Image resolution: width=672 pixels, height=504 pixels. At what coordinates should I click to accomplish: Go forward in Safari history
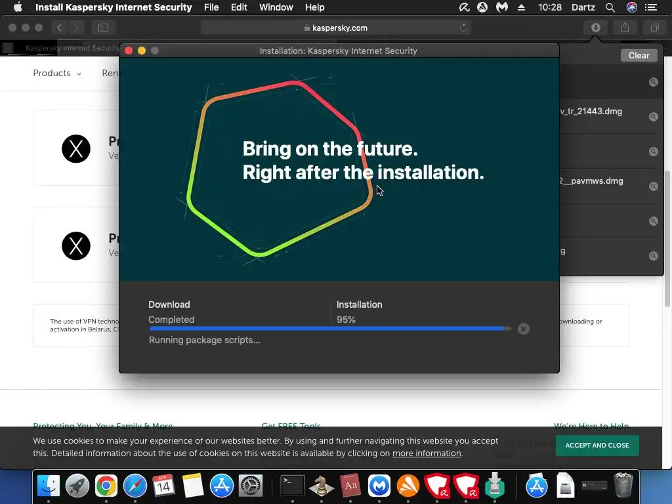tap(76, 28)
